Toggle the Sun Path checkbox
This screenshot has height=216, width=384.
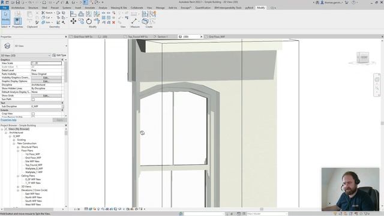click(33, 99)
